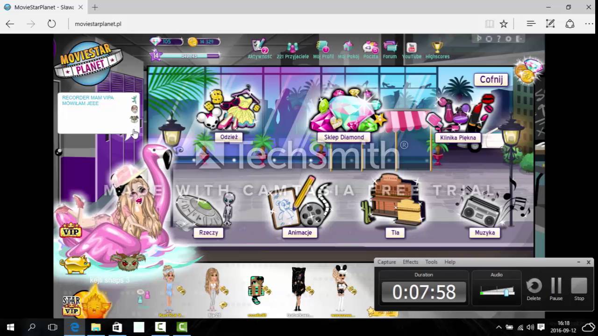Click the StarCoins counter showing 14 329
Screen dimensions: 598x336
pyautogui.click(x=204, y=42)
